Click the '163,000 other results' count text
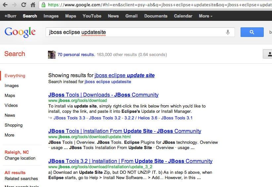 tap(117, 55)
